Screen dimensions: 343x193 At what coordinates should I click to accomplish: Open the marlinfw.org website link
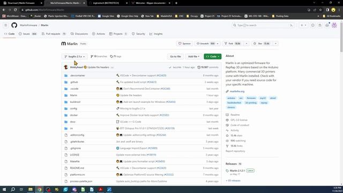237,91
